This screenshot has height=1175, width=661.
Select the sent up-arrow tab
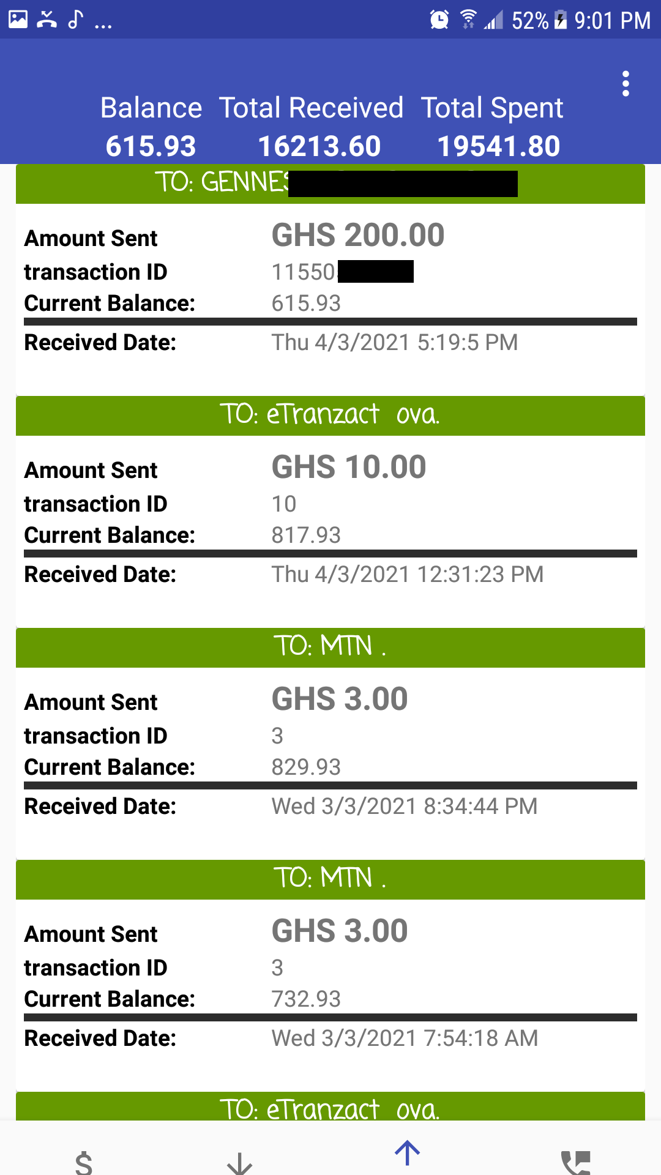pyautogui.click(x=407, y=1154)
